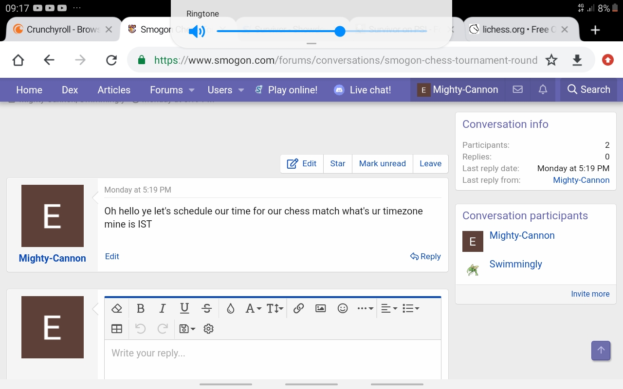Image resolution: width=623 pixels, height=389 pixels.
Task: Expand the Forums dropdown arrow
Action: pos(192,90)
